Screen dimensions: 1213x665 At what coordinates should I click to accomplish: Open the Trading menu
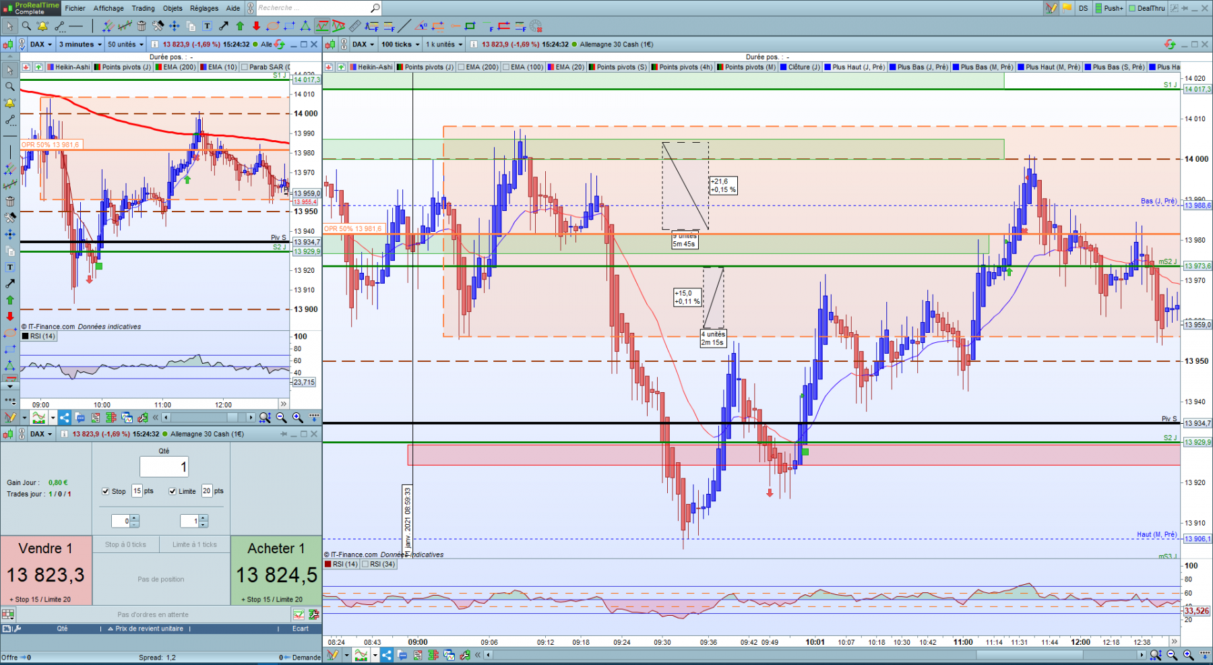pos(143,8)
